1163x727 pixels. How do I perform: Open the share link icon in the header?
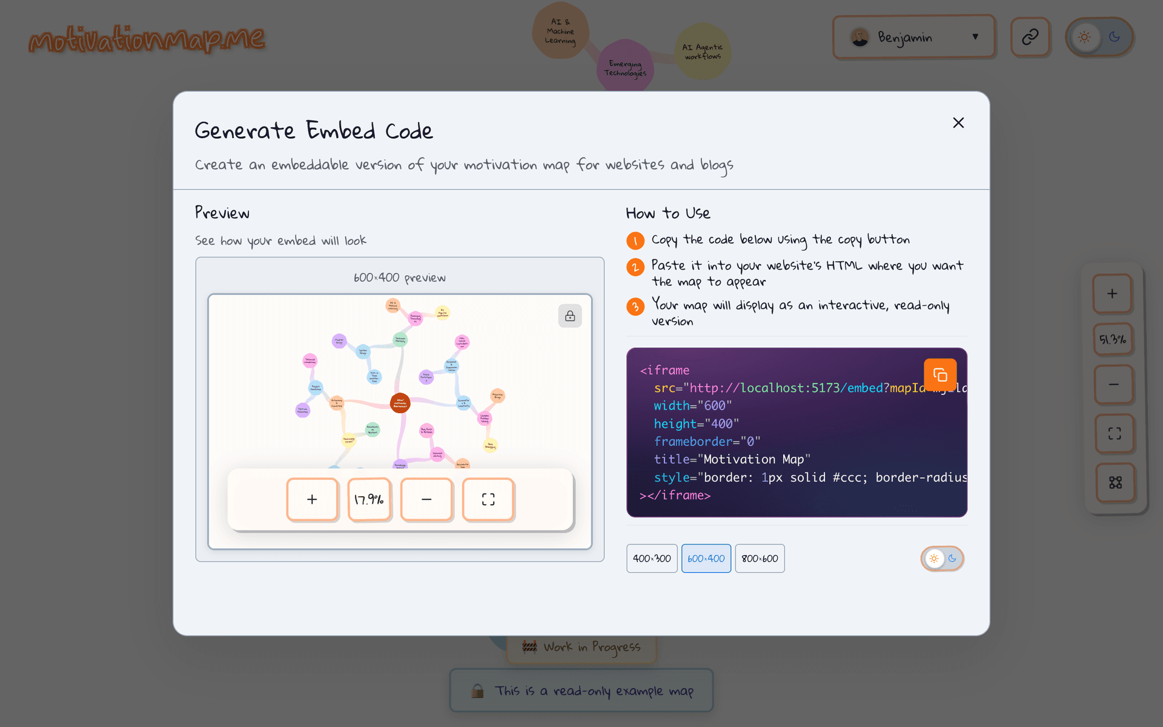click(x=1030, y=37)
